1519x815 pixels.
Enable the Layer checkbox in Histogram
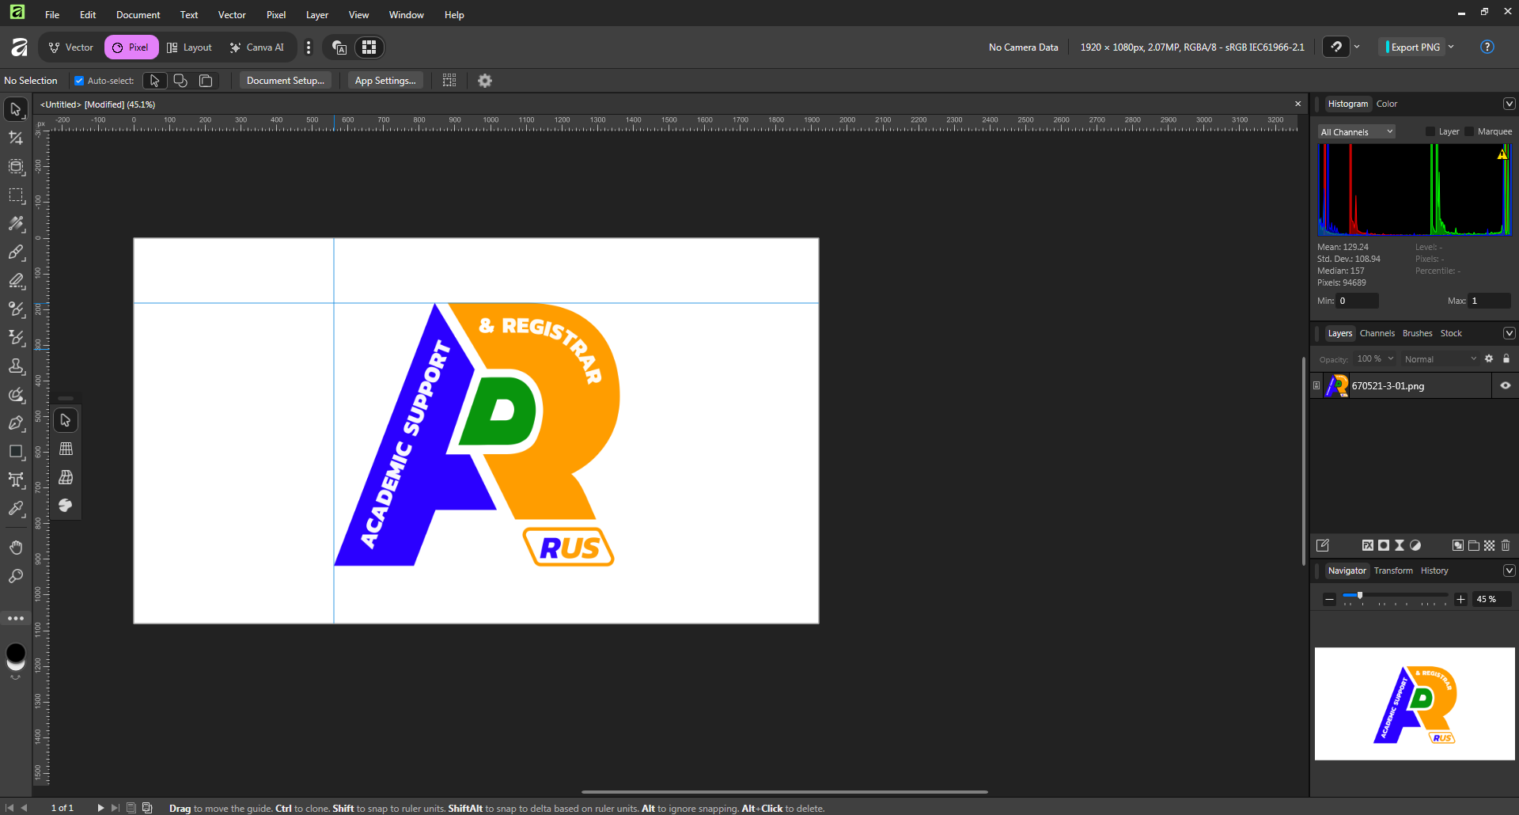click(1430, 132)
